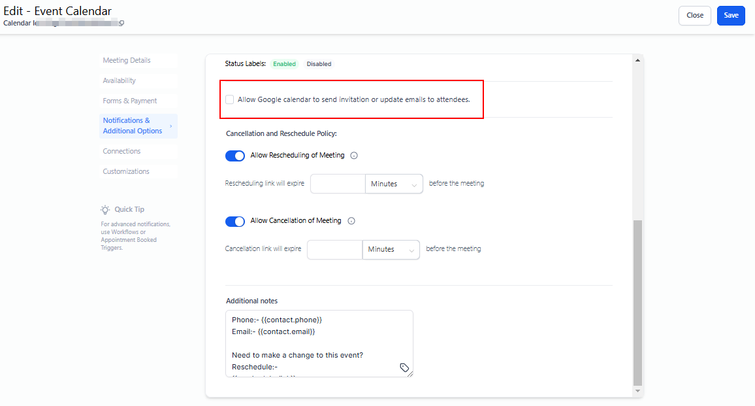755x406 pixels.
Task: Click chevron arrow on Notifications & Additional Options
Action: click(x=171, y=126)
